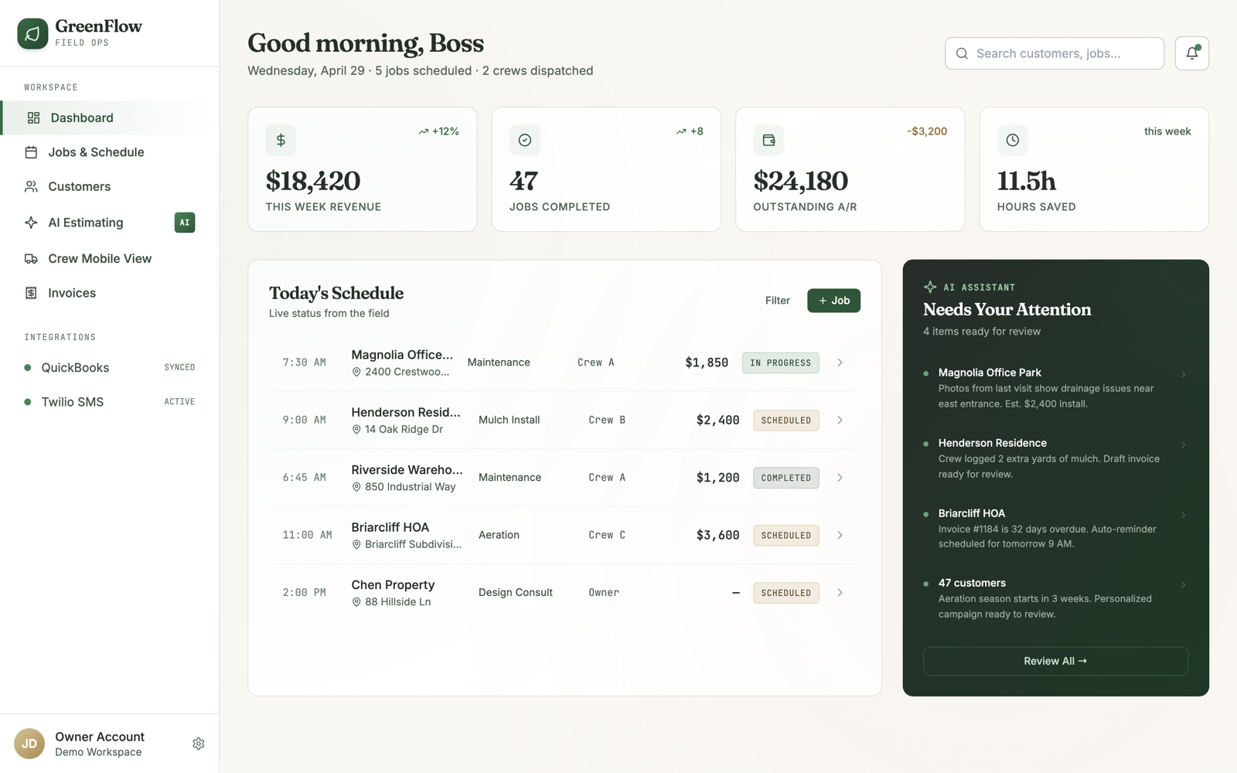
Task: Open 47 customers attention item chevron
Action: coord(1183,585)
